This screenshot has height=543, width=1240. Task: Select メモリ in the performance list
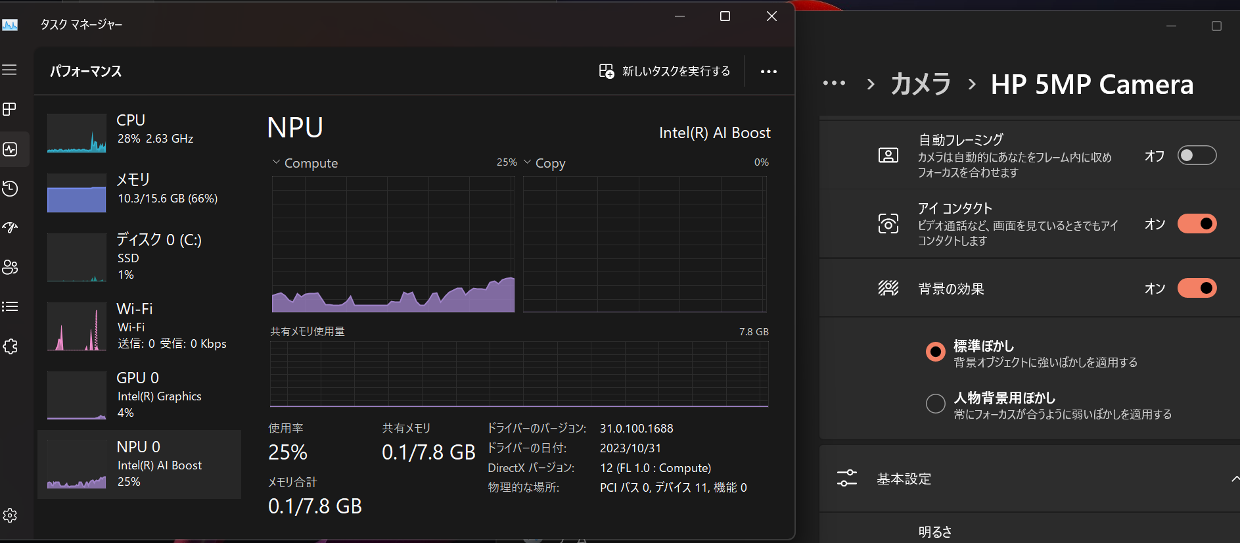tap(139, 191)
